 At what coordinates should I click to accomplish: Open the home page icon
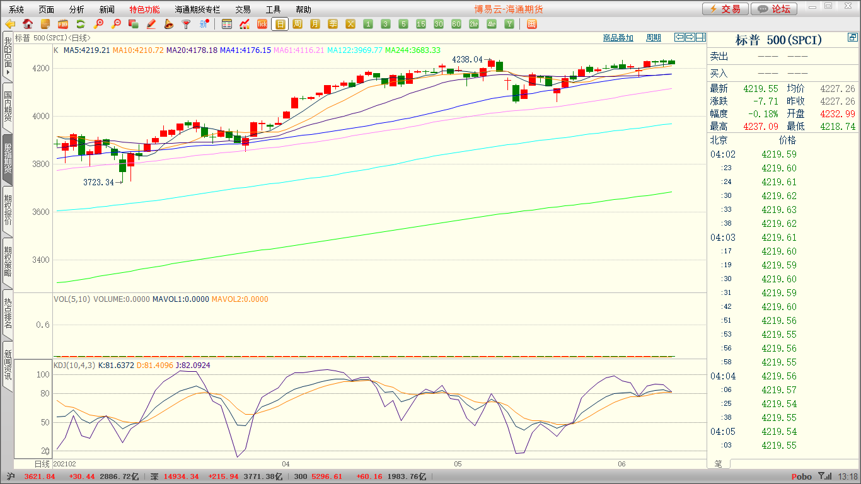coord(28,24)
